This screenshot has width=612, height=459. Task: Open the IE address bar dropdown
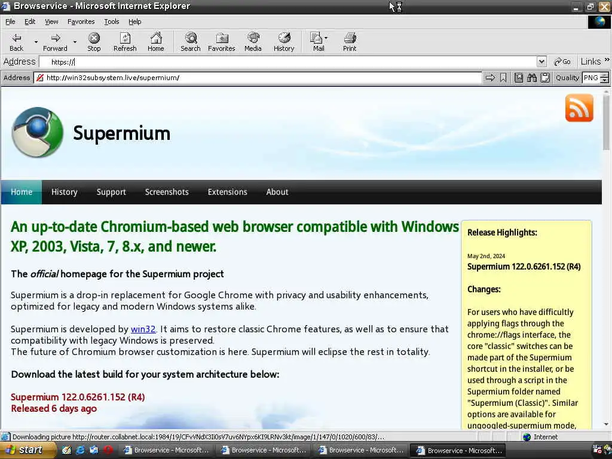(x=541, y=62)
